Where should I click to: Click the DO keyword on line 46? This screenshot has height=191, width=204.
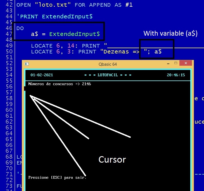(20, 28)
